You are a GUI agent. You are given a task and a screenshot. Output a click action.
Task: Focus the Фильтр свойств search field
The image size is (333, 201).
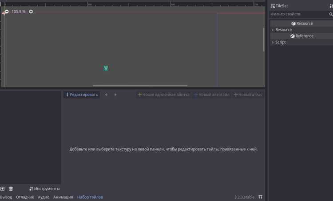(x=299, y=14)
